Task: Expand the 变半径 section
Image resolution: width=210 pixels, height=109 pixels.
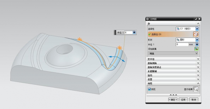Action: pos(198,59)
